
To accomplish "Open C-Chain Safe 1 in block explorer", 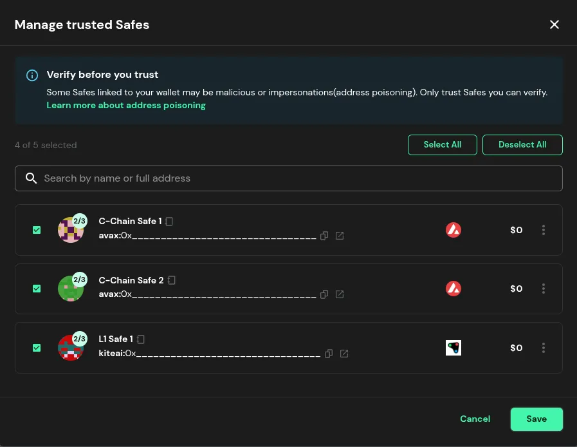I will point(340,236).
